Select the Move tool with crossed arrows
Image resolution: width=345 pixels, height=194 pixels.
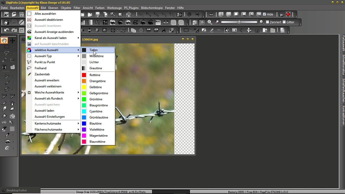[13, 41]
